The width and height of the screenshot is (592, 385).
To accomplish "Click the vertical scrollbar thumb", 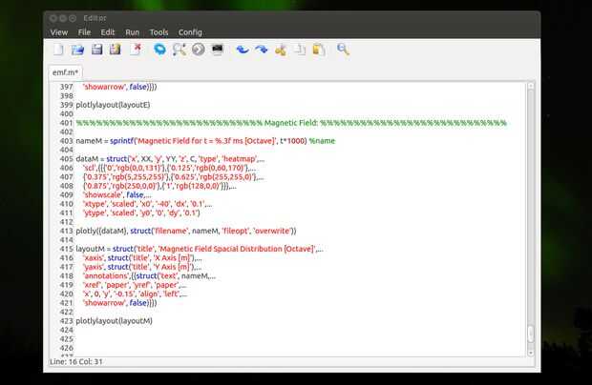I will click(531, 334).
